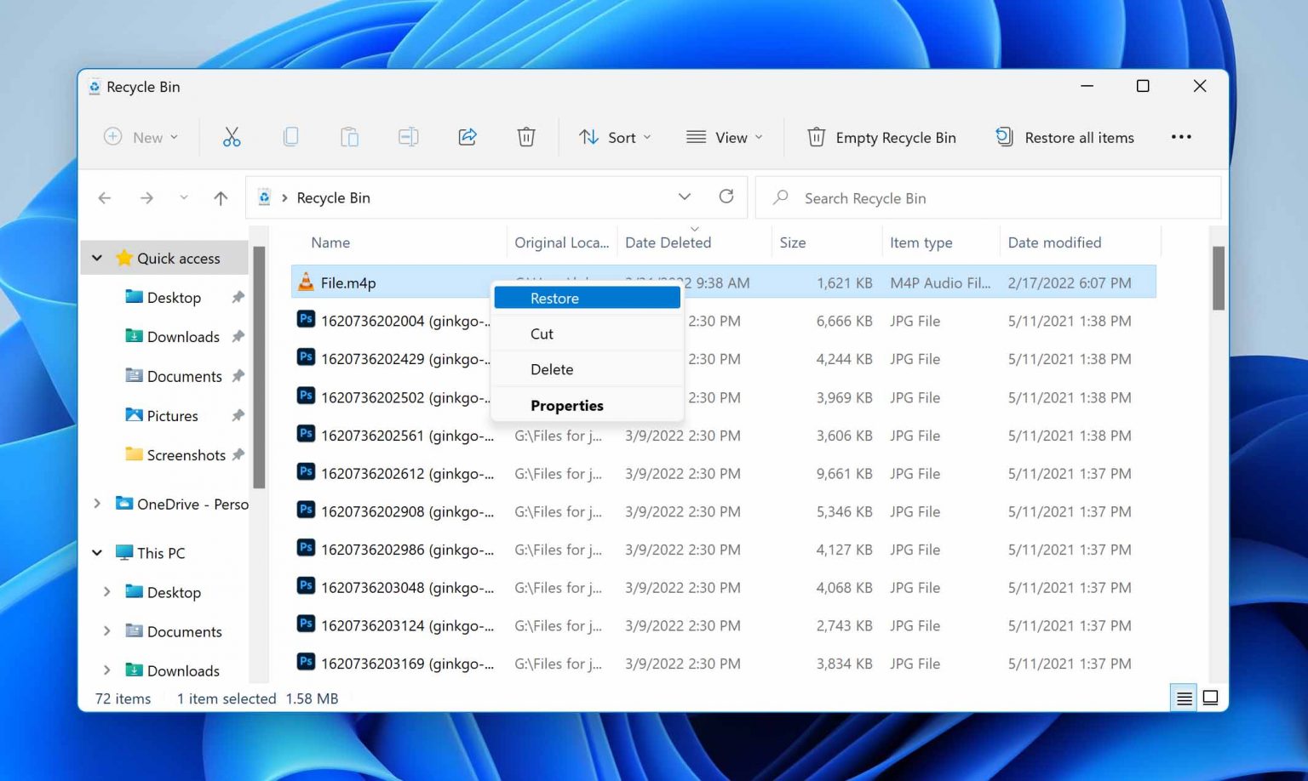The width and height of the screenshot is (1308, 781).
Task: Click the Copy icon on the toolbar
Action: click(x=290, y=136)
